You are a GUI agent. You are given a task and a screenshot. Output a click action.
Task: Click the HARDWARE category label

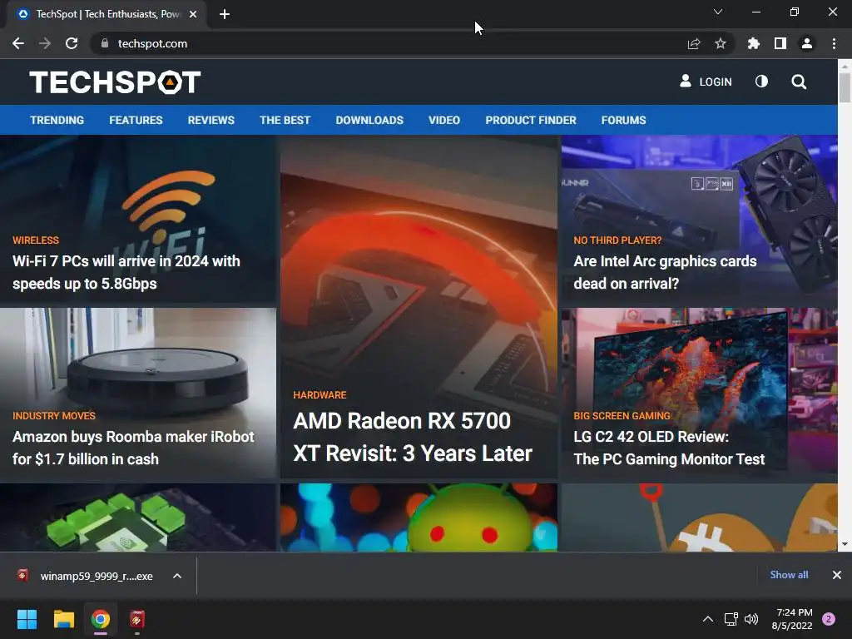coord(319,395)
